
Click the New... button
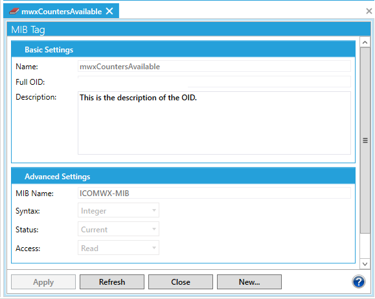[x=249, y=282]
